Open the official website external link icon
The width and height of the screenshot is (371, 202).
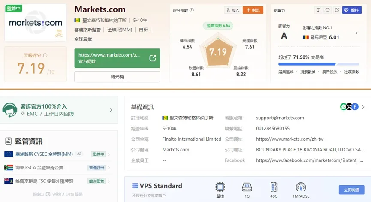(153, 58)
